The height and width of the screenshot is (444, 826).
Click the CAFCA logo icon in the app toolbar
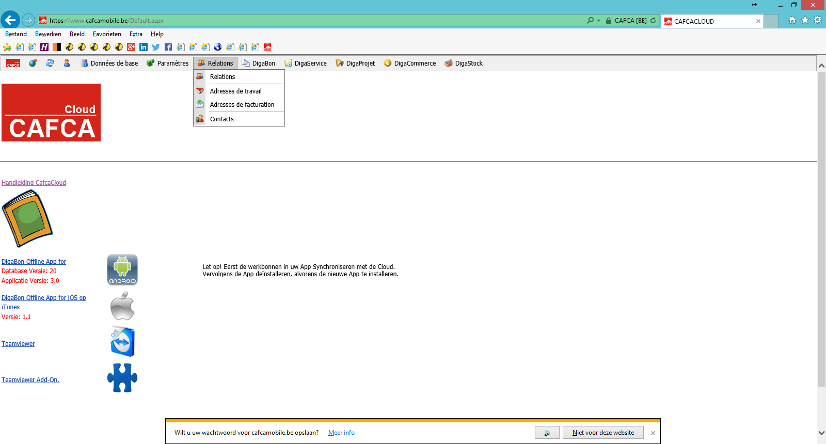13,64
